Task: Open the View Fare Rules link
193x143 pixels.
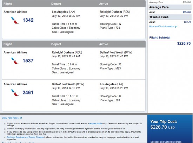Action: tap(10, 118)
